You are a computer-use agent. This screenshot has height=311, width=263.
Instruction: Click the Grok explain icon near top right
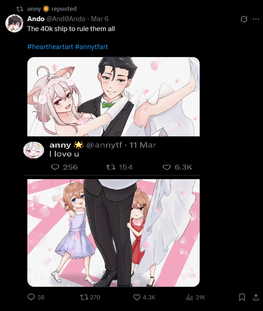tap(244, 19)
